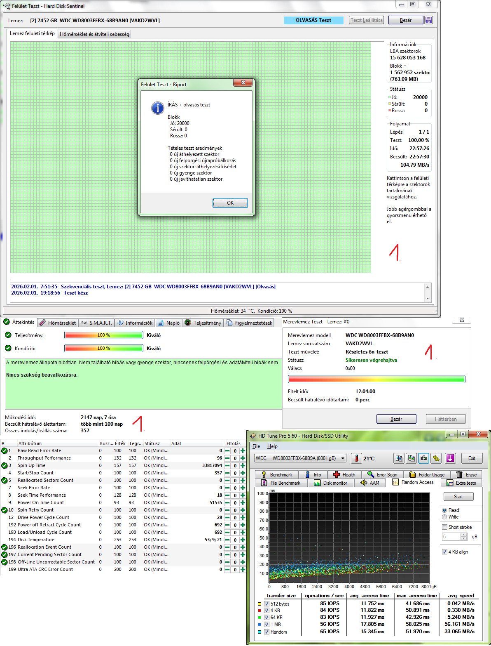
Task: Click the minus offset for Throughput Performance
Action: [x=227, y=458]
